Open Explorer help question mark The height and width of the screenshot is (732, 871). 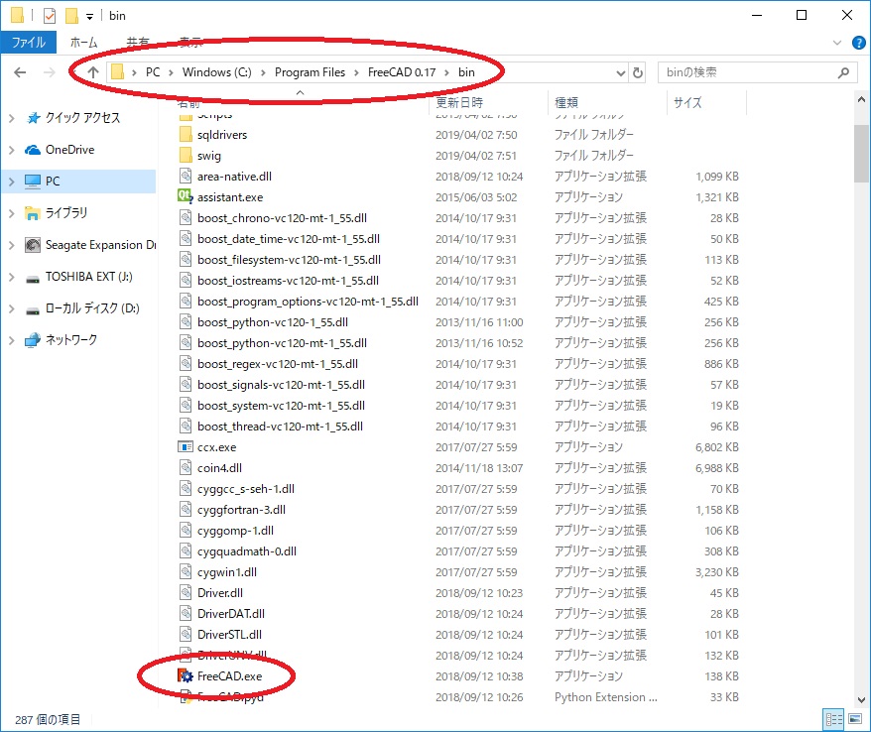(x=859, y=43)
